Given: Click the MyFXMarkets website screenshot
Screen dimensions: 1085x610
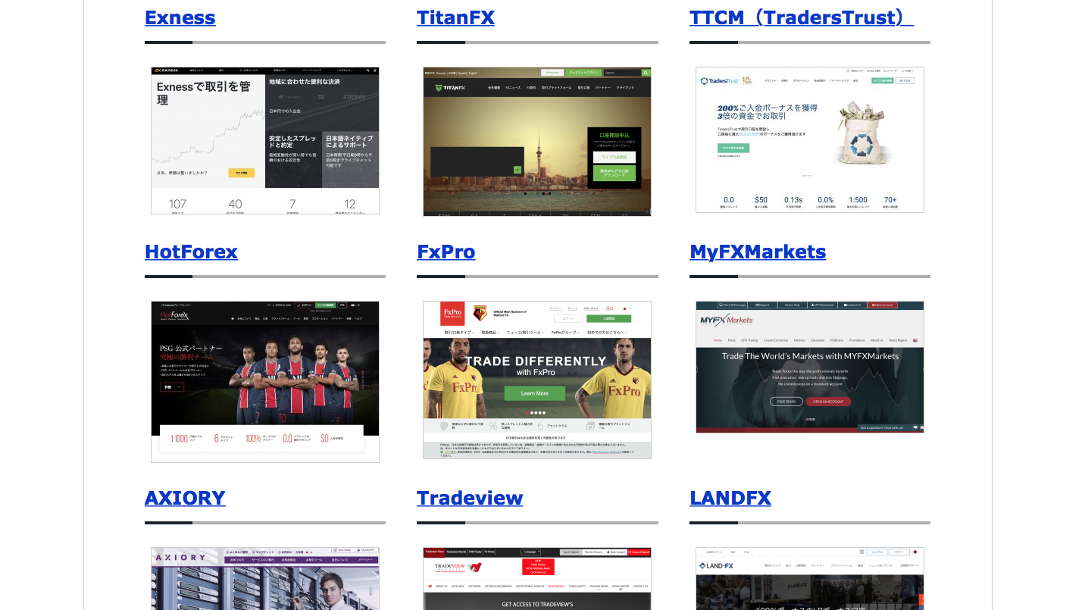Looking at the screenshot, I should tap(809, 367).
